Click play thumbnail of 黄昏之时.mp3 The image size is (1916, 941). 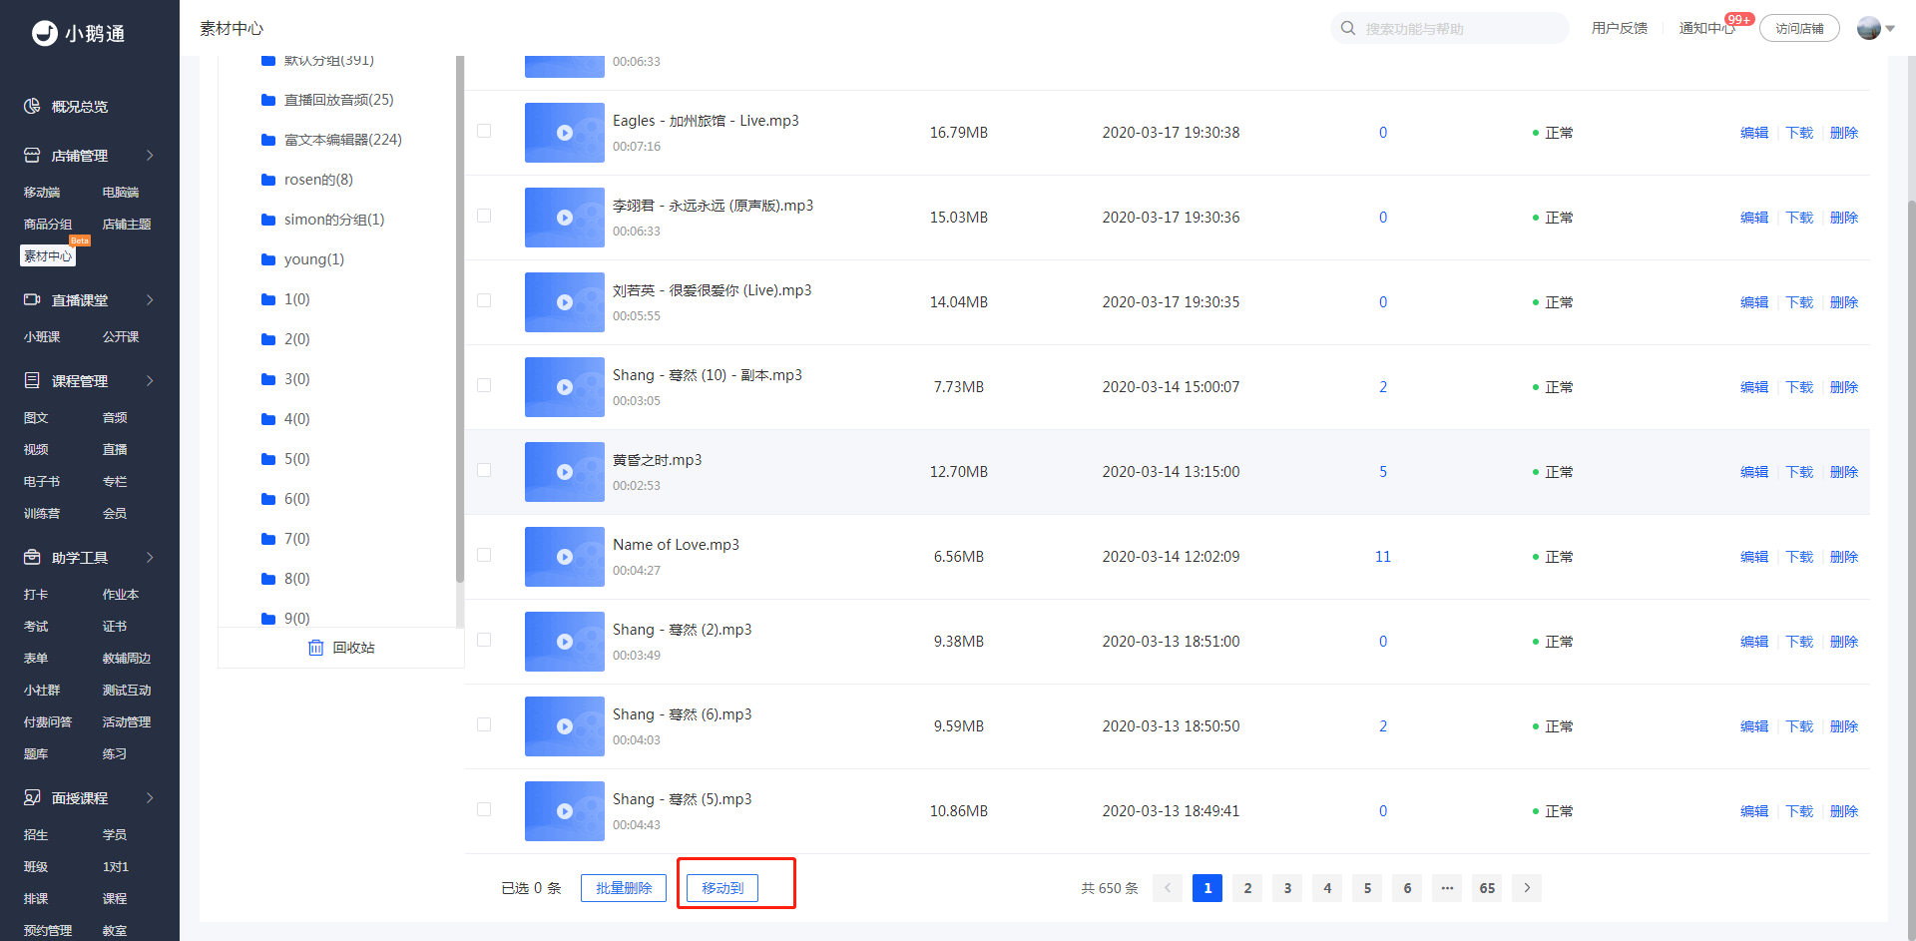click(x=565, y=472)
